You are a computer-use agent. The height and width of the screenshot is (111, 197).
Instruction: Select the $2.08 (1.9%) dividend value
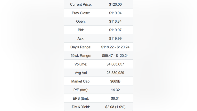115,107
